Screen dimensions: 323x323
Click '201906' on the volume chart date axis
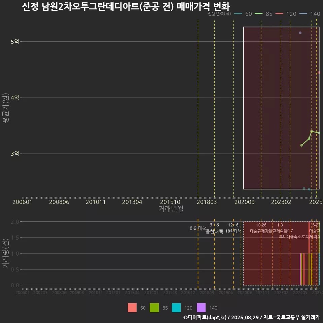225,292
